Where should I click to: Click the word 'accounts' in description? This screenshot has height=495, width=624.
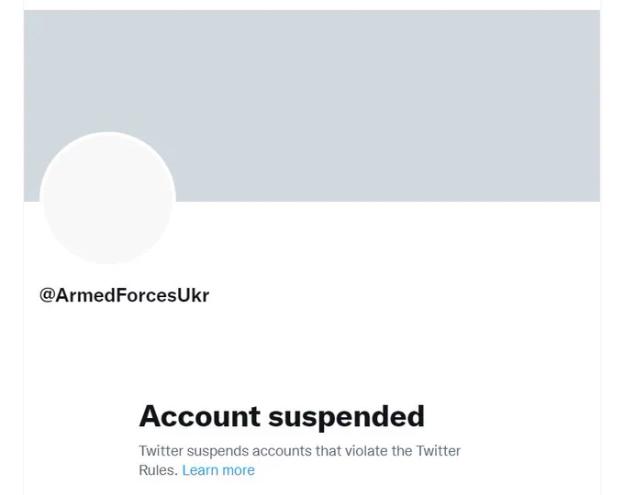282,451
